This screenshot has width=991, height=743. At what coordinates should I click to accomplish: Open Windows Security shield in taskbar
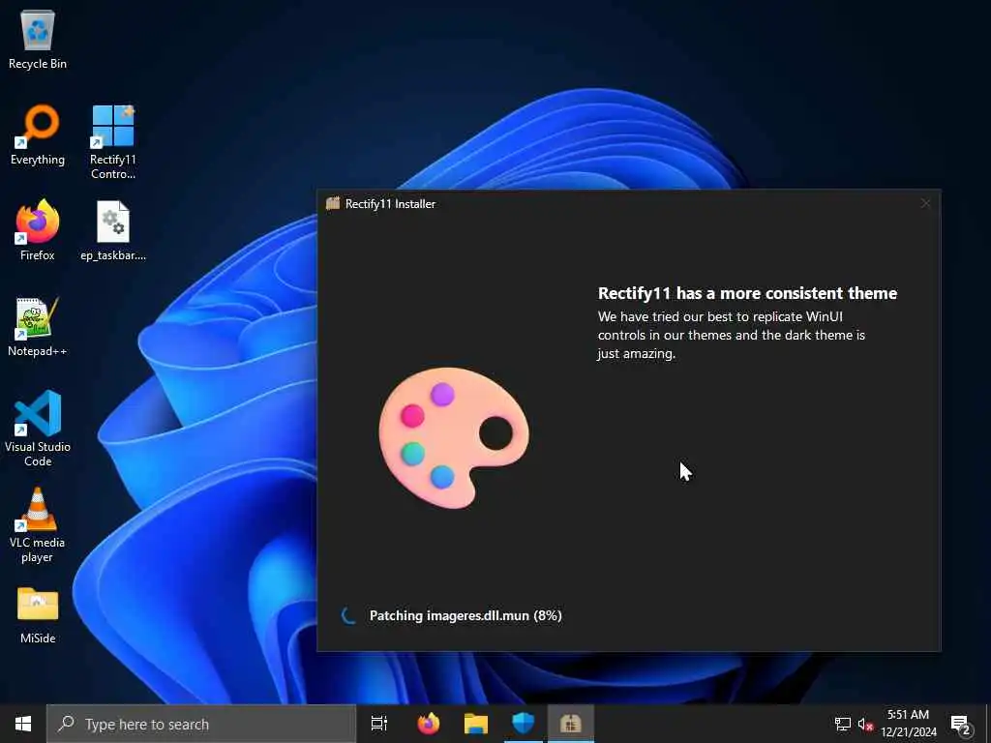click(x=524, y=724)
